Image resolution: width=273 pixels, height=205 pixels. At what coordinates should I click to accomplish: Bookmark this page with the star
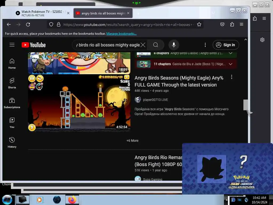point(199,24)
